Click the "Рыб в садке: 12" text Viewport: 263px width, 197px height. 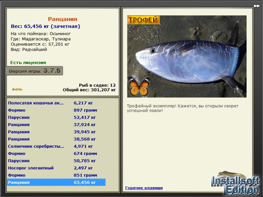97,85
